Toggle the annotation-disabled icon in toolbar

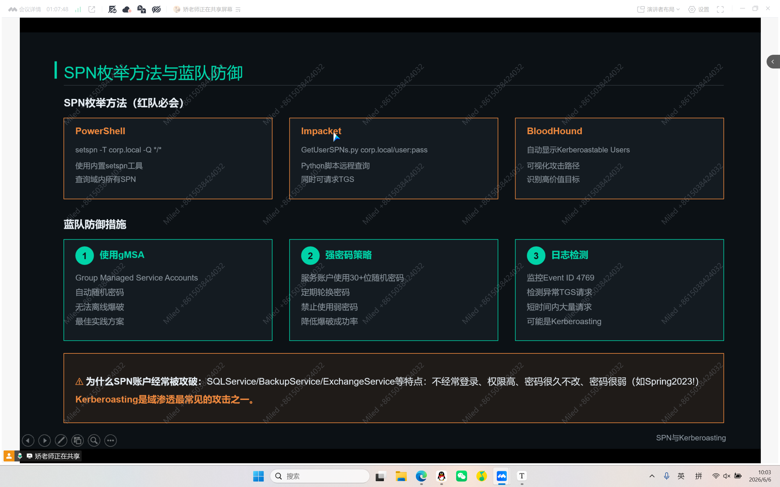click(112, 9)
